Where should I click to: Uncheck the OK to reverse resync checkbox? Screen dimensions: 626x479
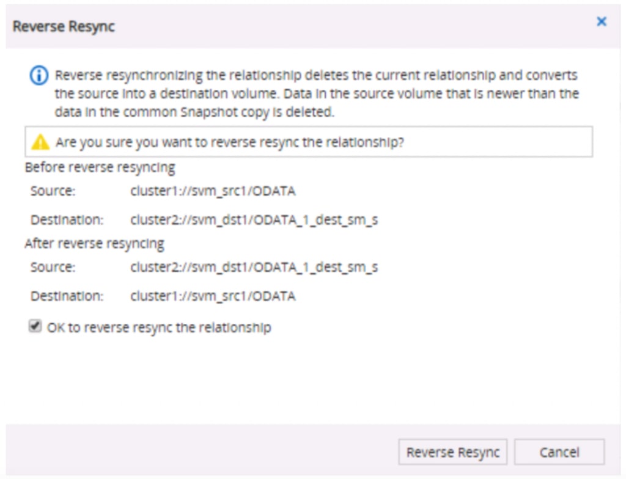coord(35,327)
